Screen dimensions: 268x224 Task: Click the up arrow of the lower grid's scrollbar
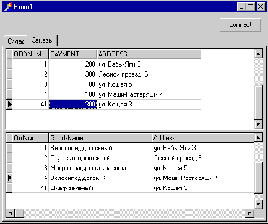258,137
